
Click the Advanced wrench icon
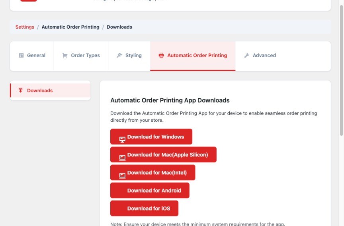pyautogui.click(x=247, y=55)
